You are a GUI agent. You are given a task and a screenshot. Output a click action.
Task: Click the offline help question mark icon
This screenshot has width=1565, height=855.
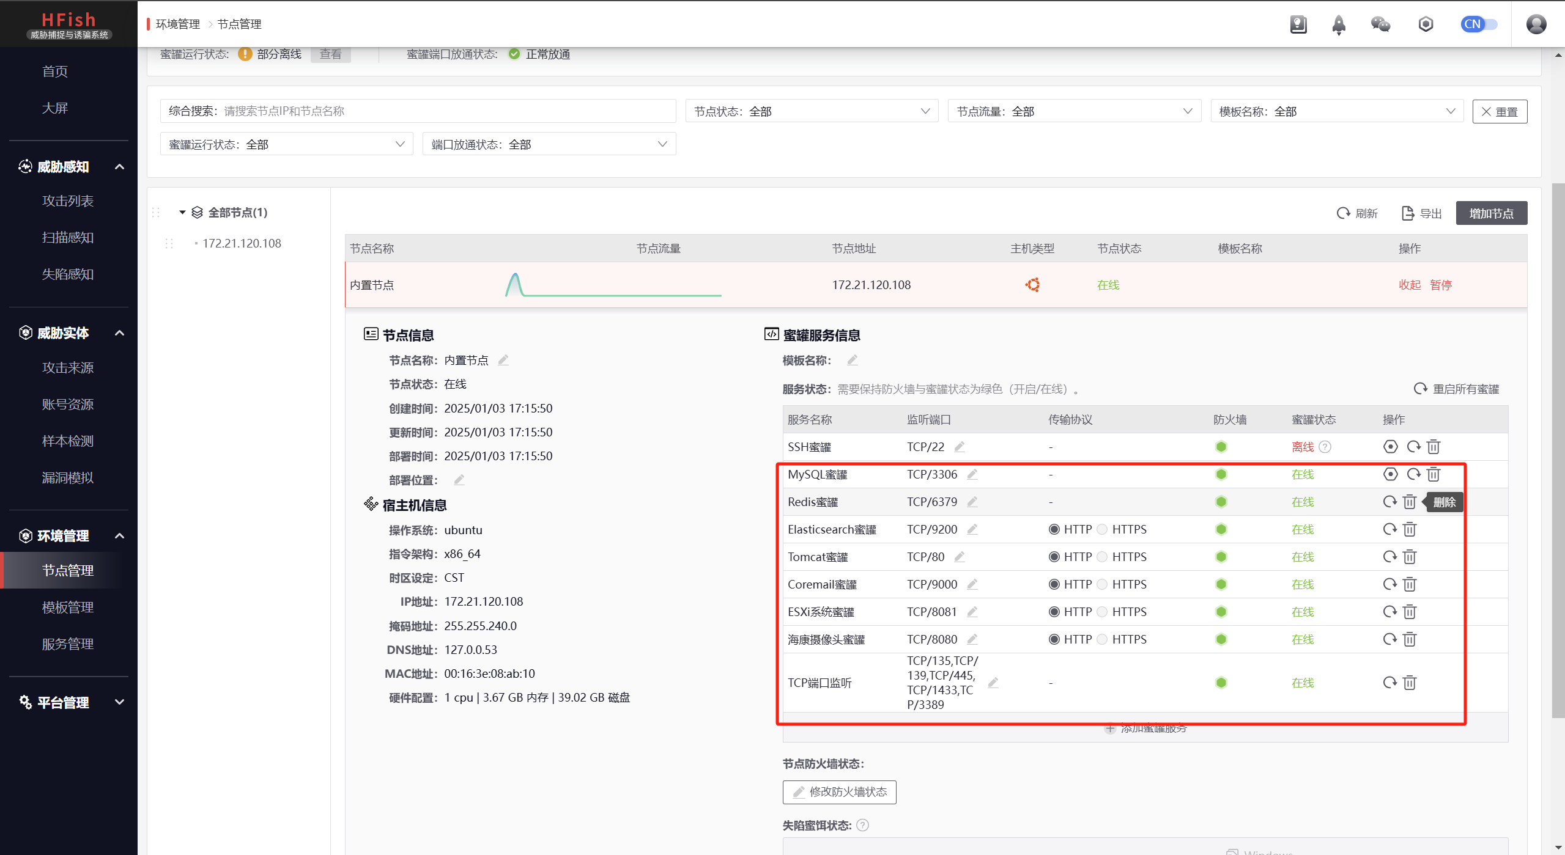pos(1325,447)
